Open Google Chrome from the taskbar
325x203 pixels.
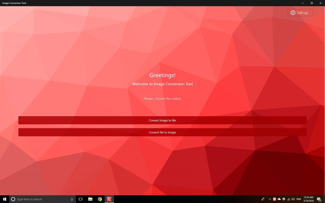click(x=100, y=199)
